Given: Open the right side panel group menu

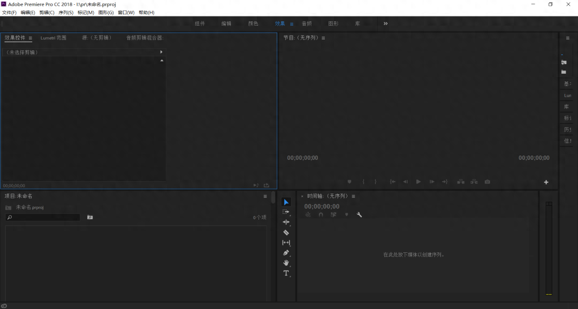Looking at the screenshot, I should click(x=568, y=38).
